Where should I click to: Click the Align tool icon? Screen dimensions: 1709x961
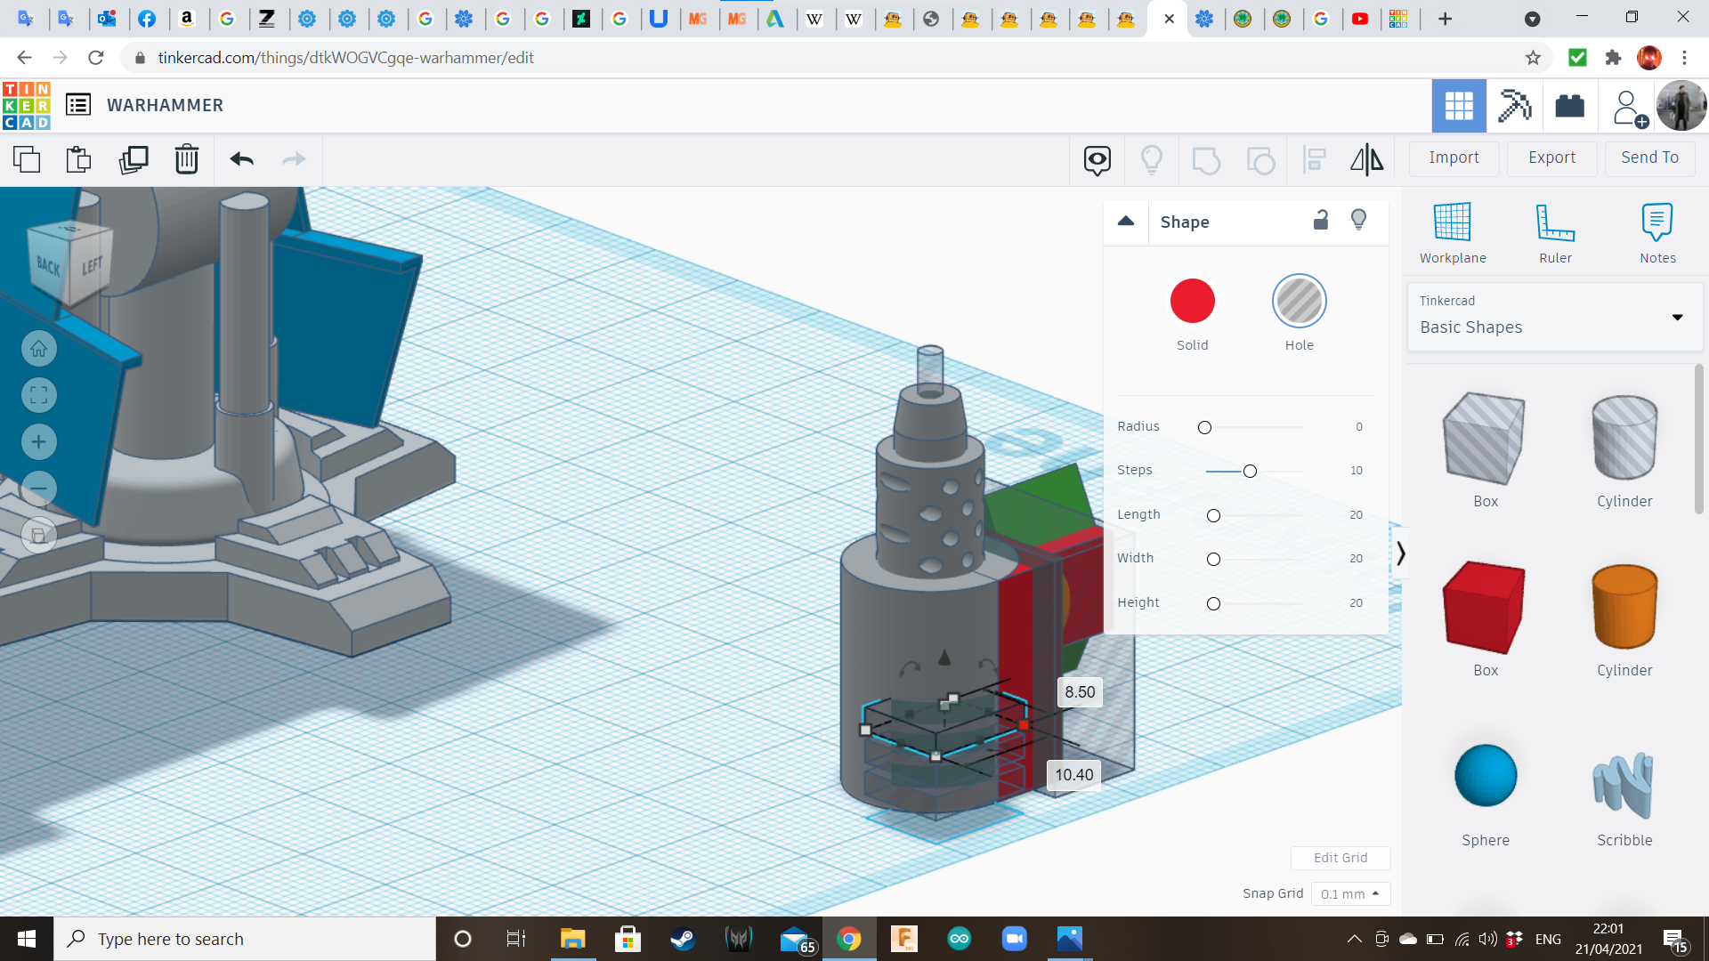pos(1314,159)
